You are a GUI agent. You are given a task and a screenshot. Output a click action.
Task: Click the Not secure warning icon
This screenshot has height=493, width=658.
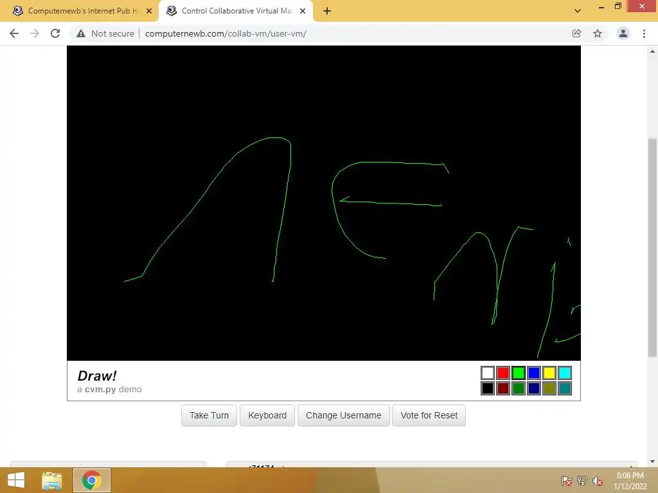click(81, 33)
